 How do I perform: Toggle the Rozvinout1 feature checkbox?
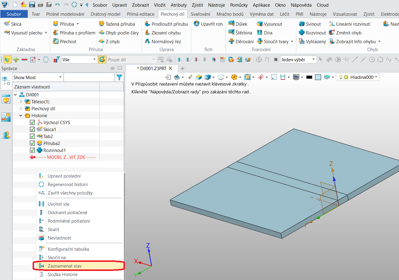pyautogui.click(x=32, y=150)
